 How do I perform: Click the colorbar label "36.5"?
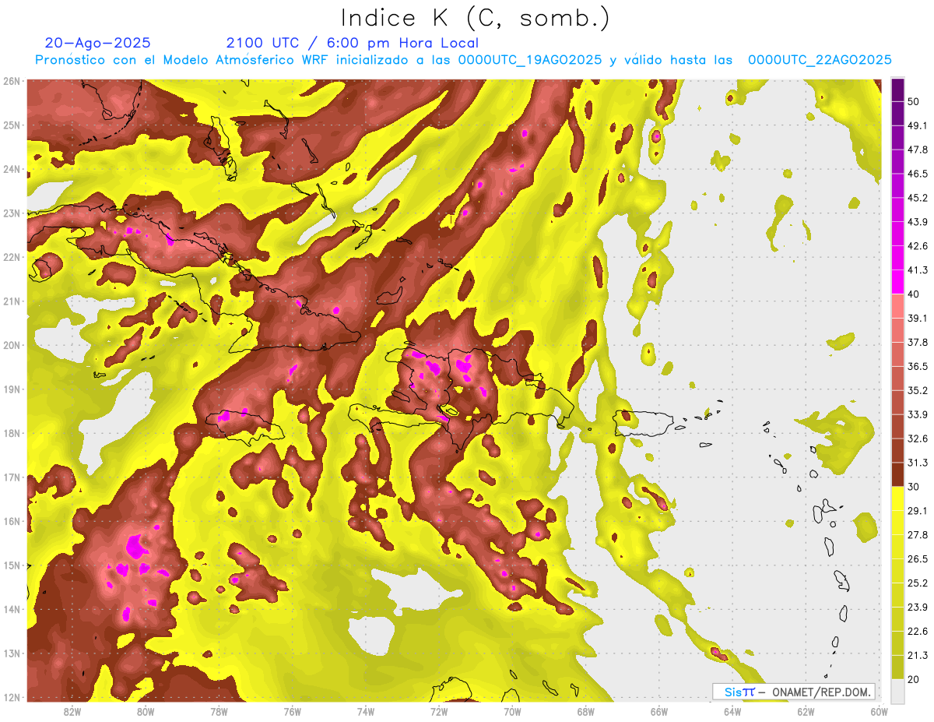[x=918, y=366]
